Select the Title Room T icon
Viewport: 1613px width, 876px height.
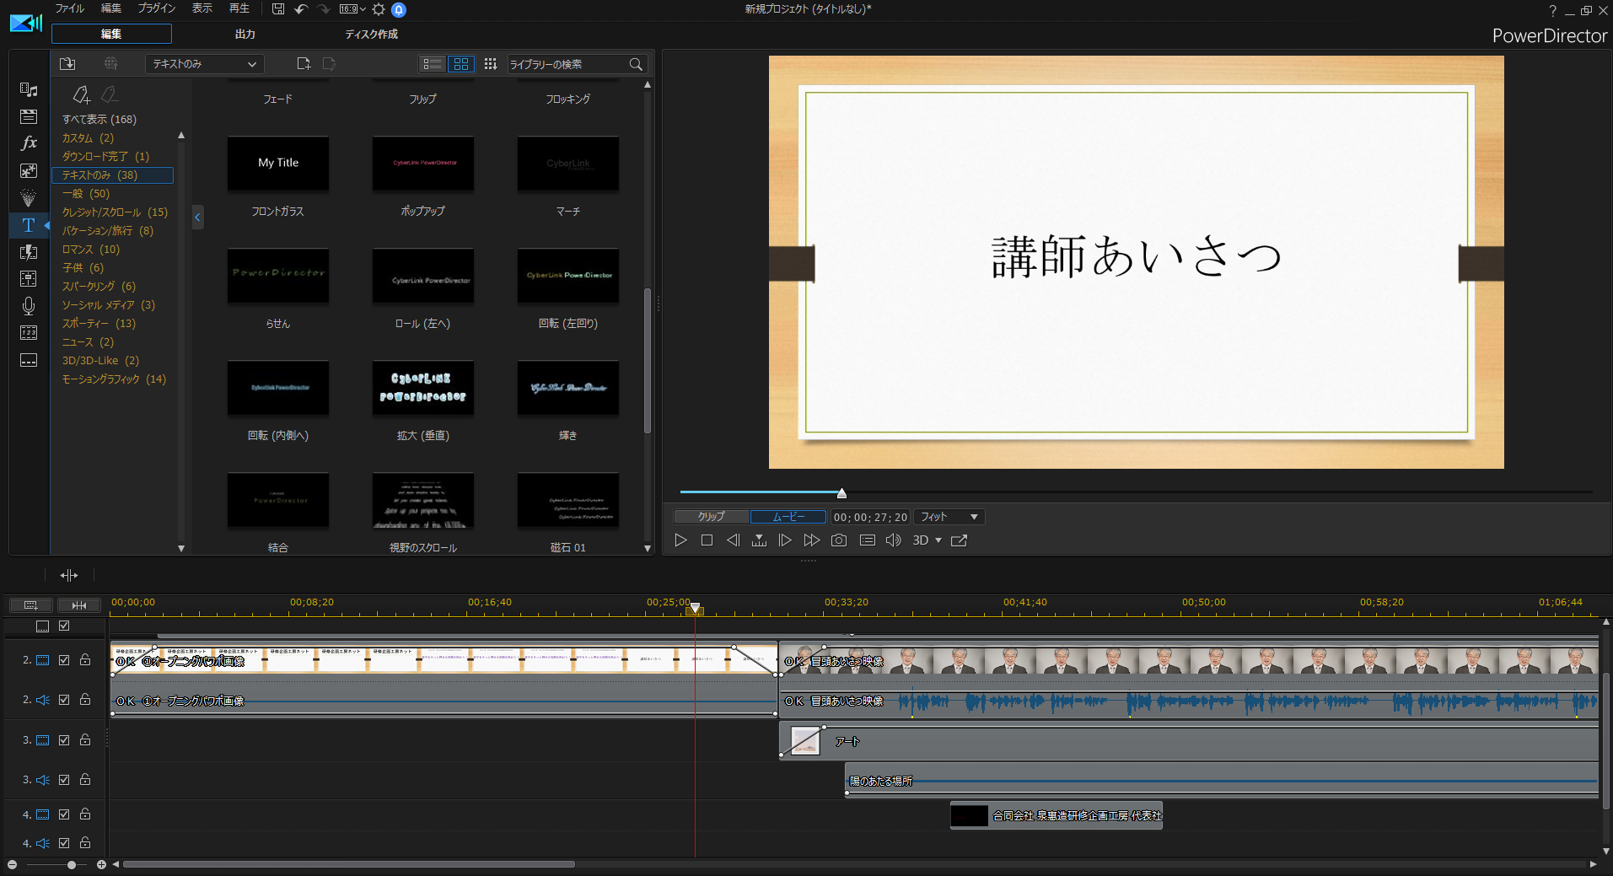pyautogui.click(x=29, y=225)
